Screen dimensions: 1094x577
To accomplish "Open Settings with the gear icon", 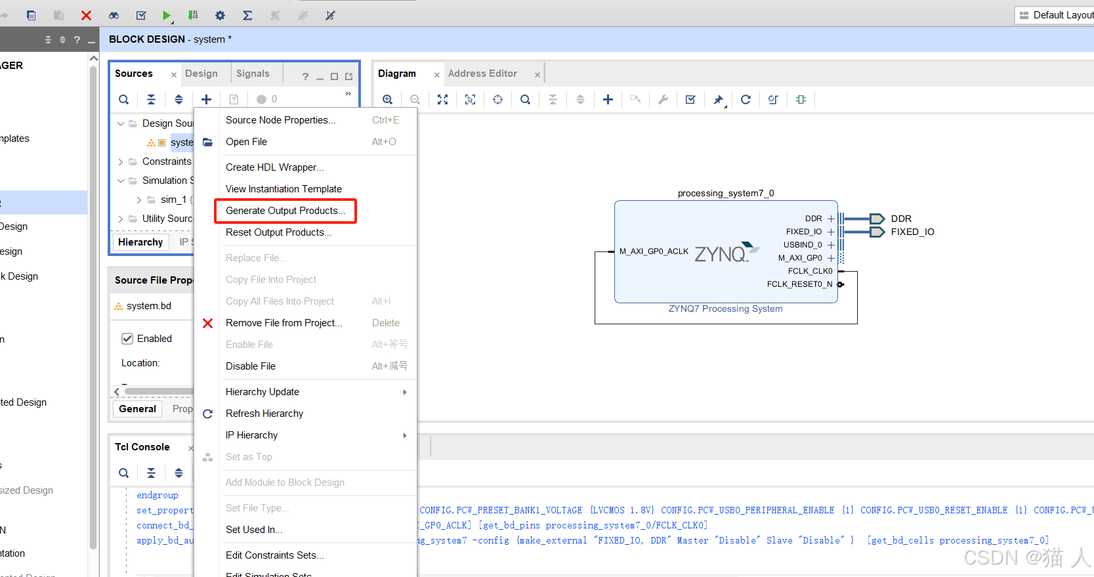I will tap(220, 15).
